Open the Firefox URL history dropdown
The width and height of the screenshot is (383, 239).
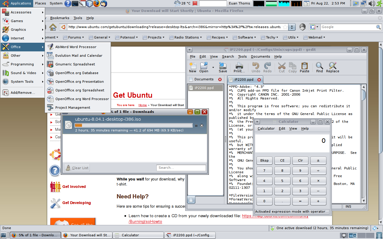tap(292, 27)
